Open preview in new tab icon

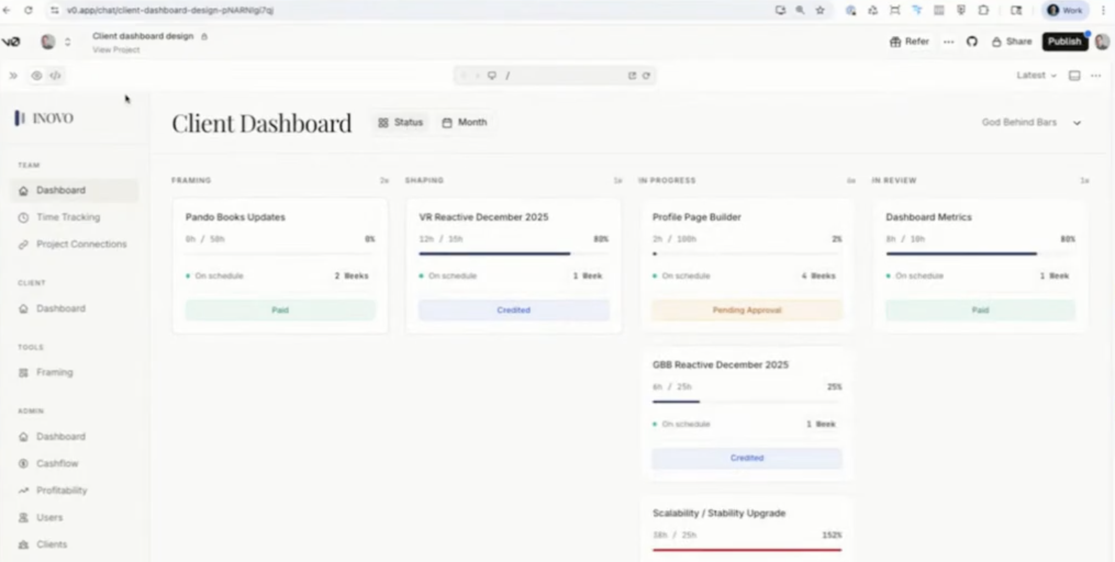[632, 76]
